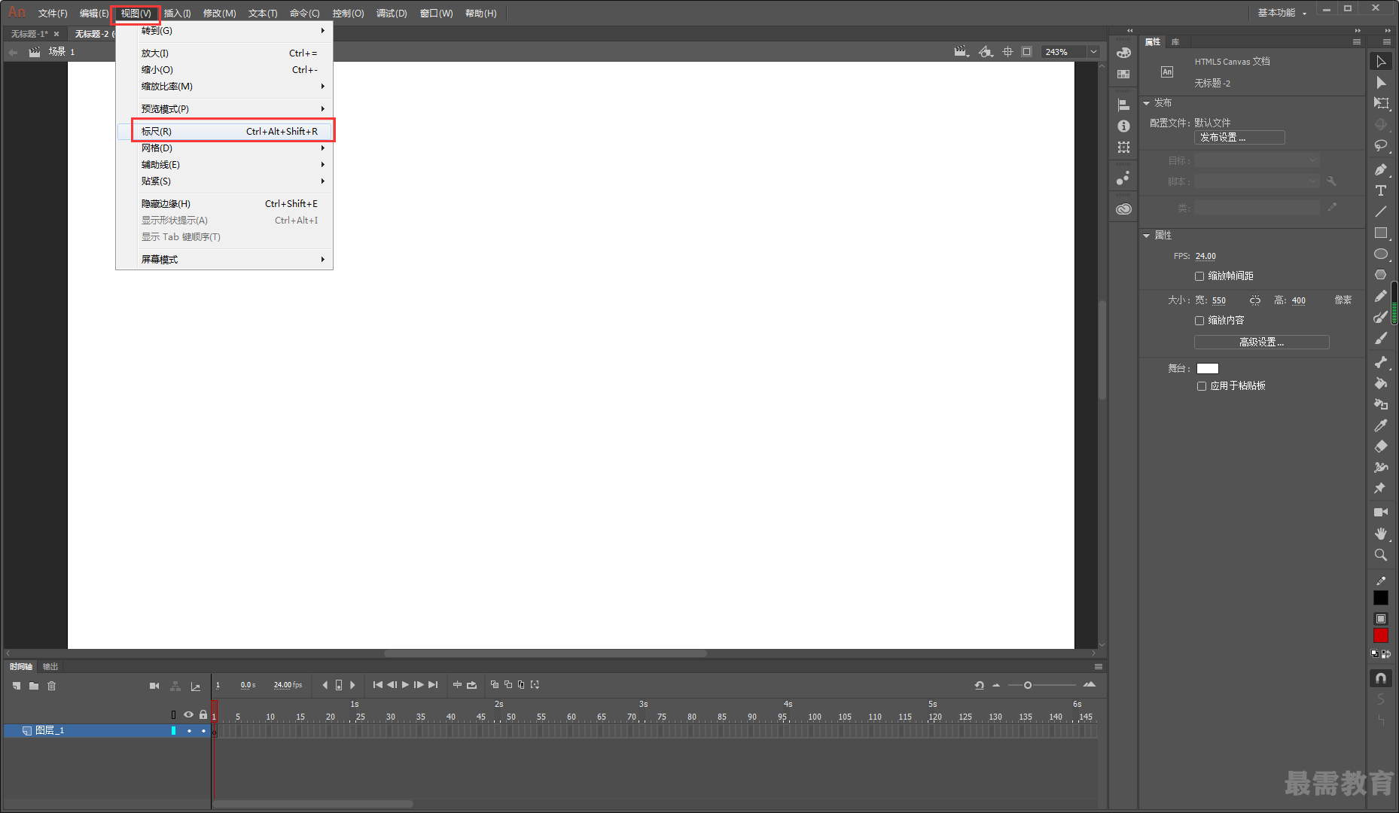
Task: Open the Align panel icon
Action: coord(1123,105)
